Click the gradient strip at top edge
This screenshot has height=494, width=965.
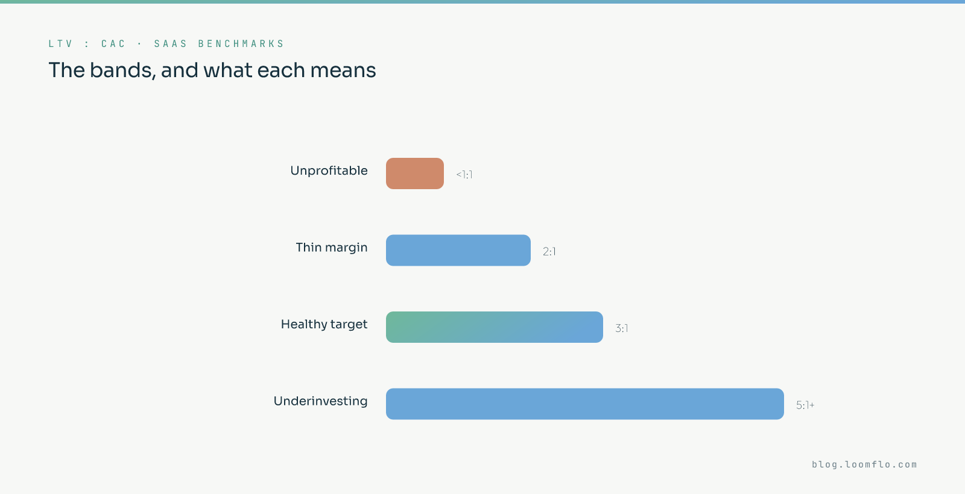(482, 2)
